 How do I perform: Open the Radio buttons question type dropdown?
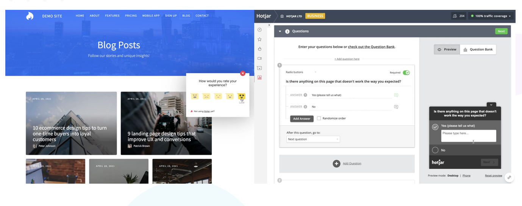pyautogui.click(x=301, y=72)
